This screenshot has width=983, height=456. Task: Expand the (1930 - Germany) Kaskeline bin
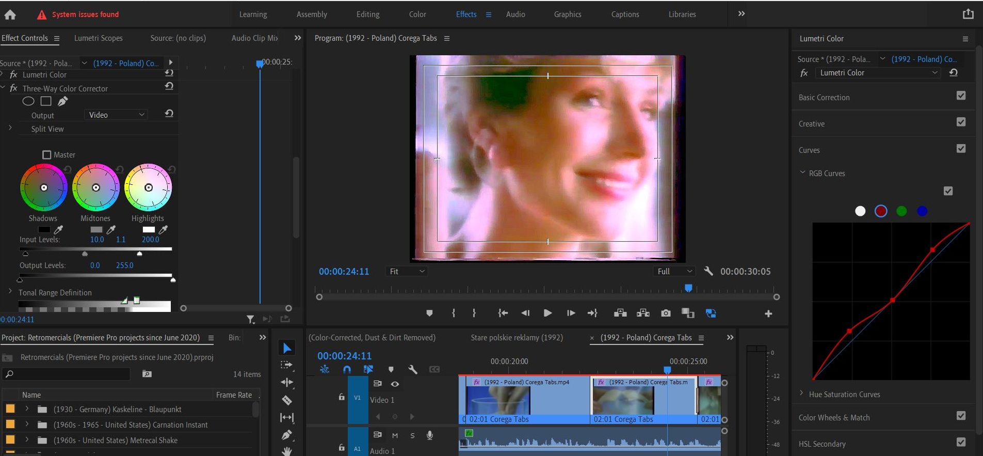click(27, 409)
